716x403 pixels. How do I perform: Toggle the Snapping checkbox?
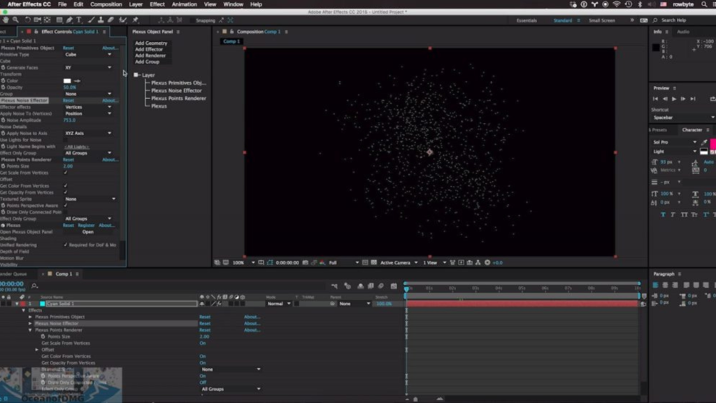click(x=191, y=20)
